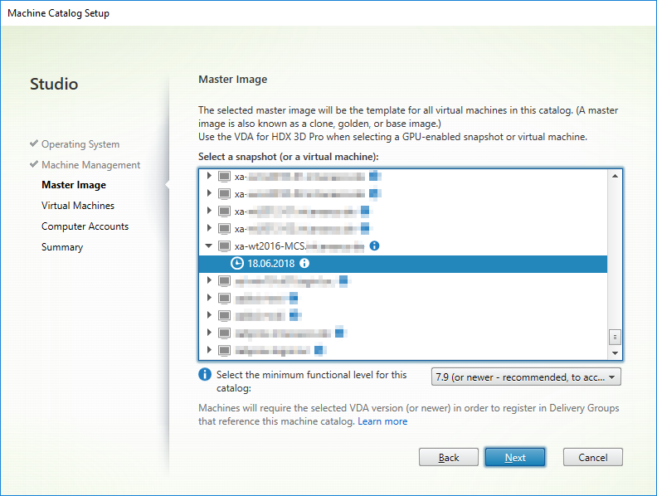This screenshot has width=657, height=496.
Task: Collapse the xa-wt2016-MCS tree node
Action: click(x=209, y=246)
